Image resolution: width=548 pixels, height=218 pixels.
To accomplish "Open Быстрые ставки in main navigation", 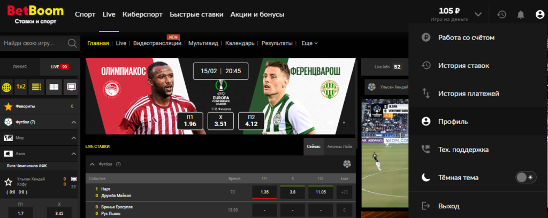I will (196, 14).
